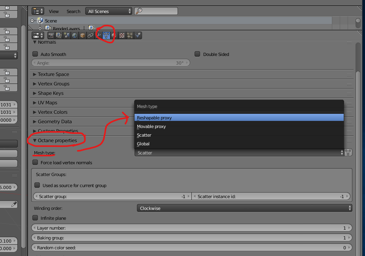This screenshot has height=256, width=365.
Task: Open the Winding order Clockwise dropdown
Action: (x=244, y=208)
